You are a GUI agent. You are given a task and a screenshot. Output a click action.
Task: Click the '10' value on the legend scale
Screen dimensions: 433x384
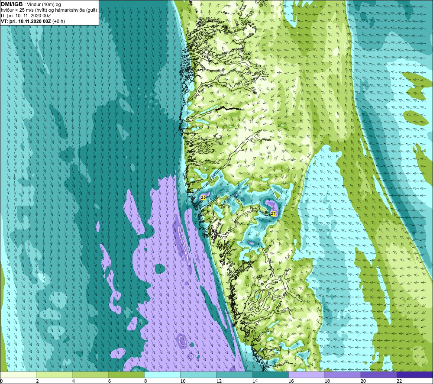pyautogui.click(x=183, y=381)
